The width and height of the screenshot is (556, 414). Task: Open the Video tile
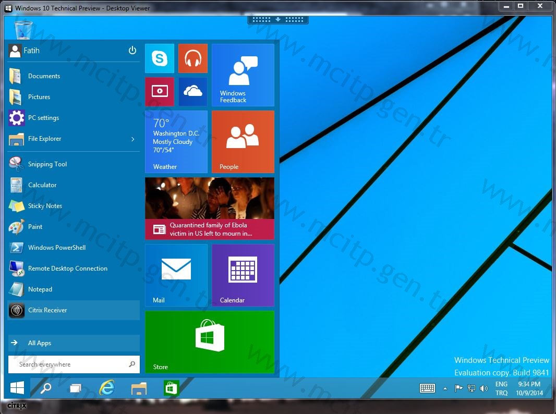tap(160, 91)
